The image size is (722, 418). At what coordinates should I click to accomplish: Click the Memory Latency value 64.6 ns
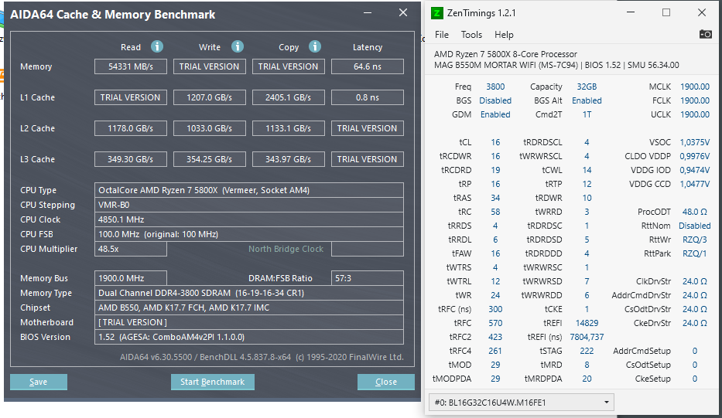coord(368,66)
